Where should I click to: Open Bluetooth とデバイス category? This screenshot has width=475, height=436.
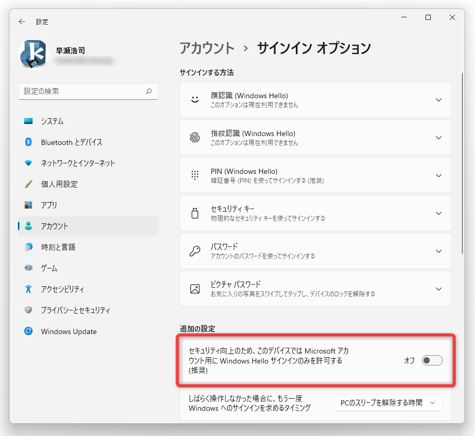click(x=88, y=142)
